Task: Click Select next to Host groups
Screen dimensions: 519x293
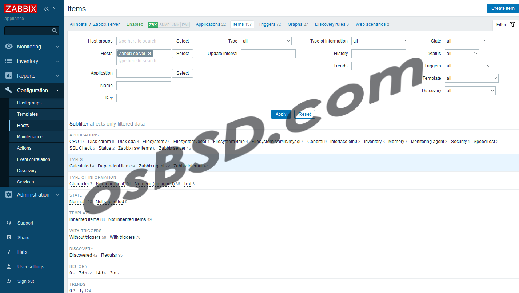Action: tap(183, 41)
